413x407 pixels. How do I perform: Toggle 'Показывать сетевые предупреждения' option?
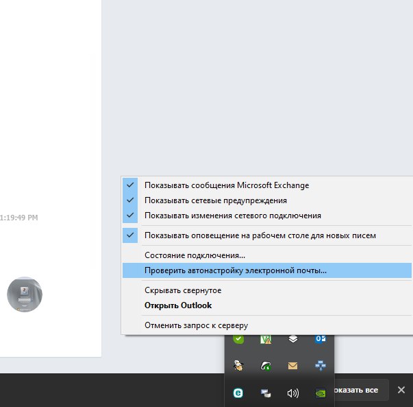267,200
